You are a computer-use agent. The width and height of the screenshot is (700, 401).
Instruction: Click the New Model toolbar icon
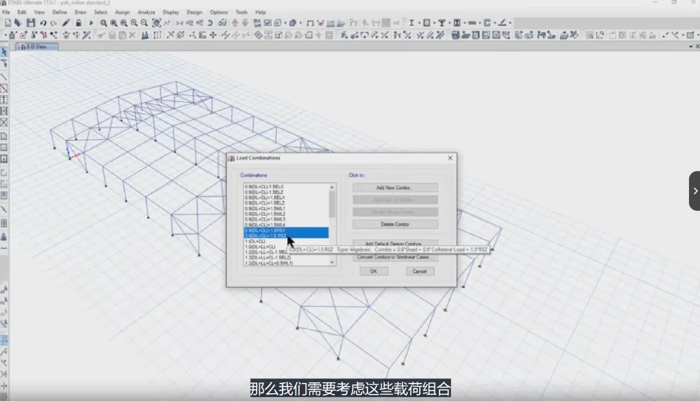tap(8, 23)
